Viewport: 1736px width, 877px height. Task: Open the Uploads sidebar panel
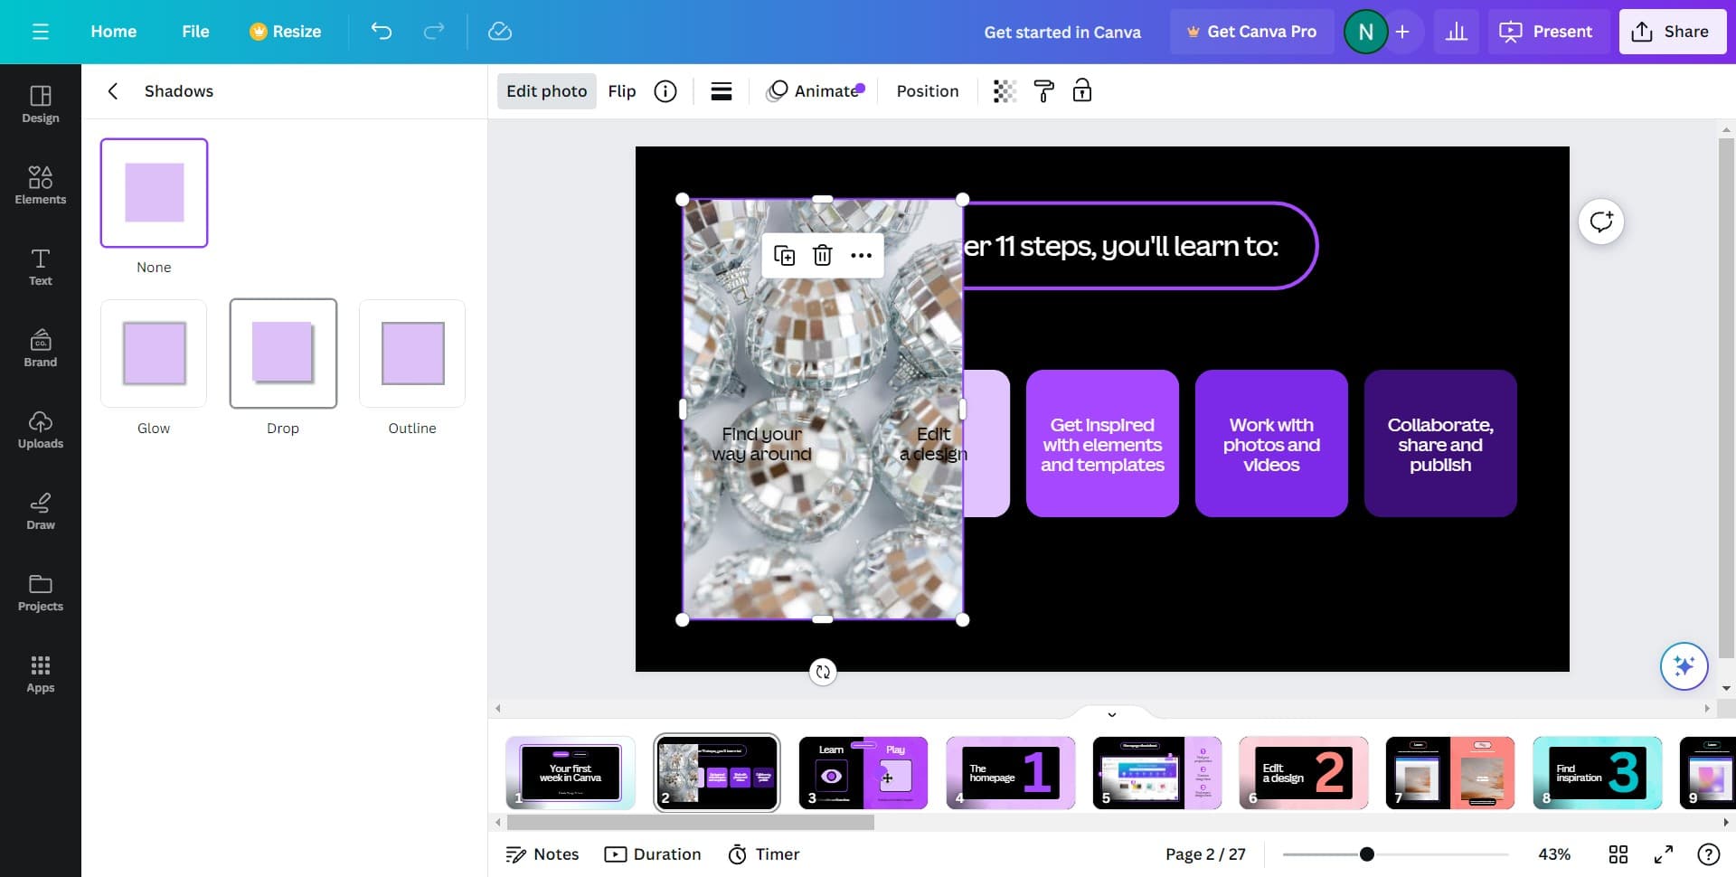[41, 429]
